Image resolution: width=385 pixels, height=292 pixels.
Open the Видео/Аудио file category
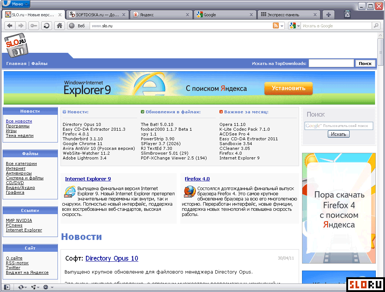click(20, 188)
